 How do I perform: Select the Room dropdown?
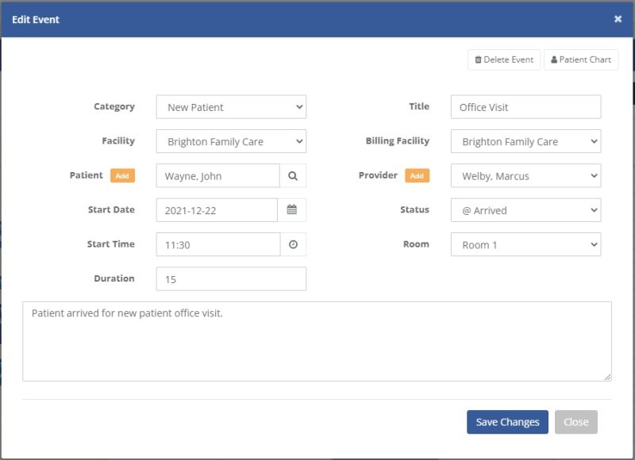click(x=525, y=245)
